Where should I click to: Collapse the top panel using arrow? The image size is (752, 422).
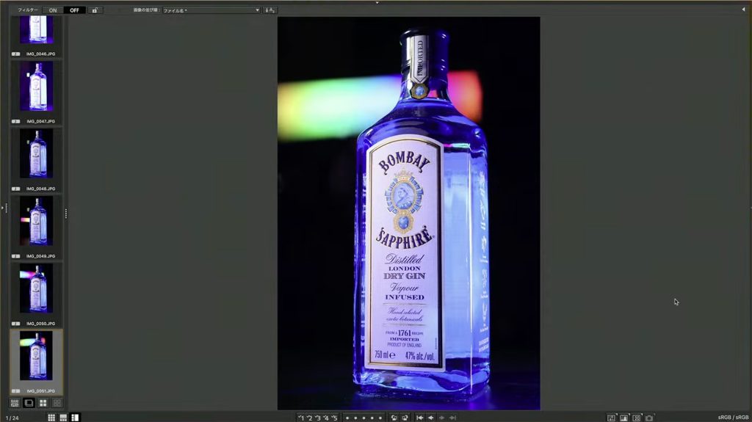click(x=376, y=2)
